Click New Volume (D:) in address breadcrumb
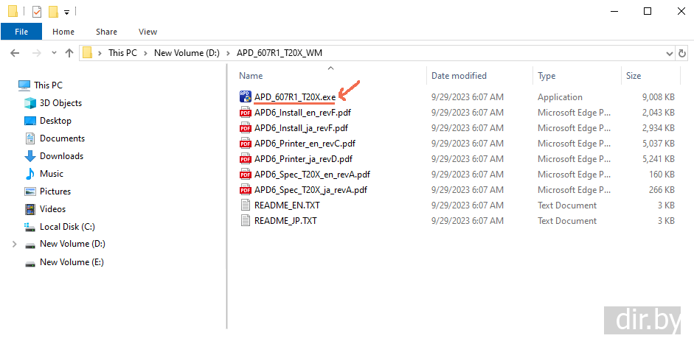Image resolution: width=694 pixels, height=341 pixels. click(187, 53)
